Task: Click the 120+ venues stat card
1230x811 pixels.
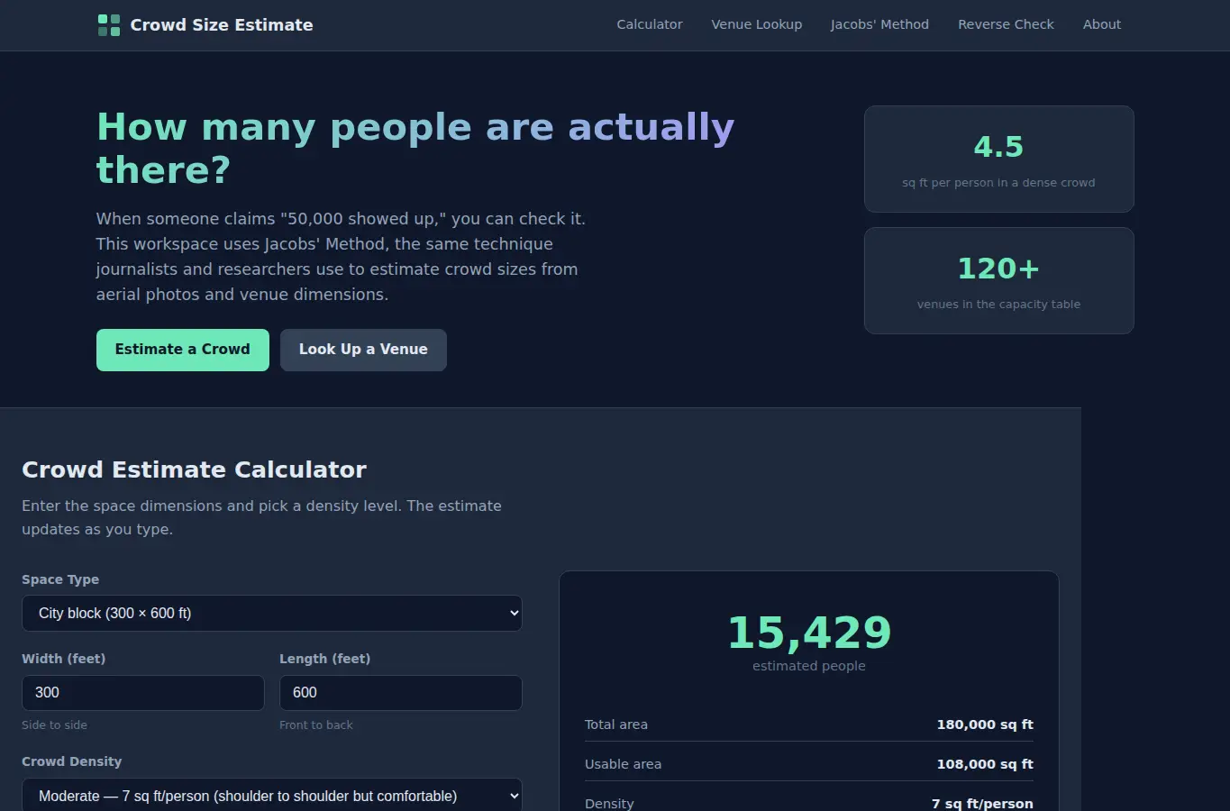Action: (999, 281)
